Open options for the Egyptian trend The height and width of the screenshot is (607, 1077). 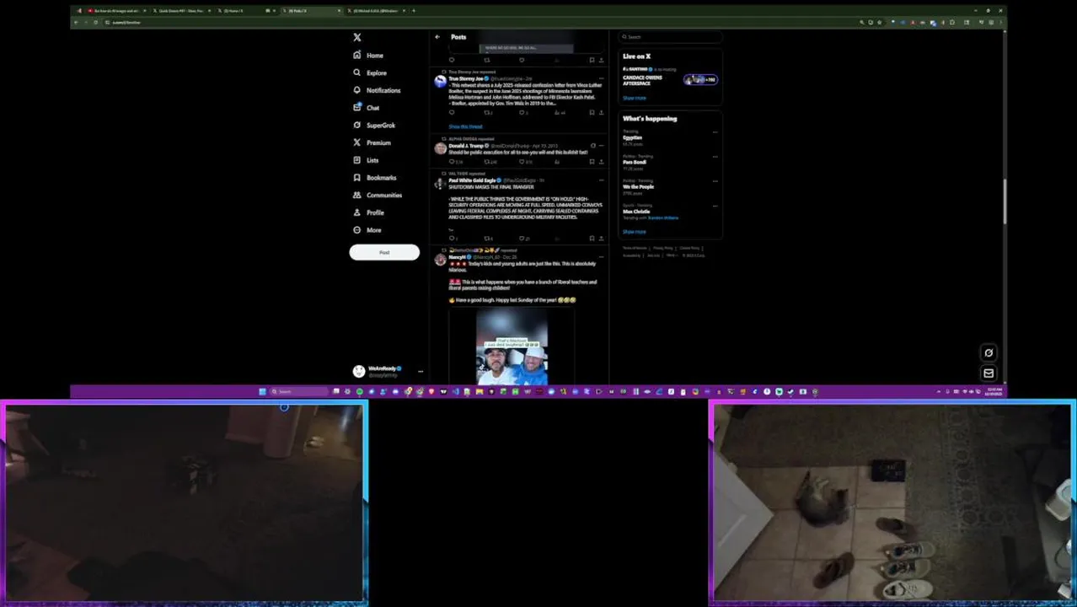click(x=715, y=132)
